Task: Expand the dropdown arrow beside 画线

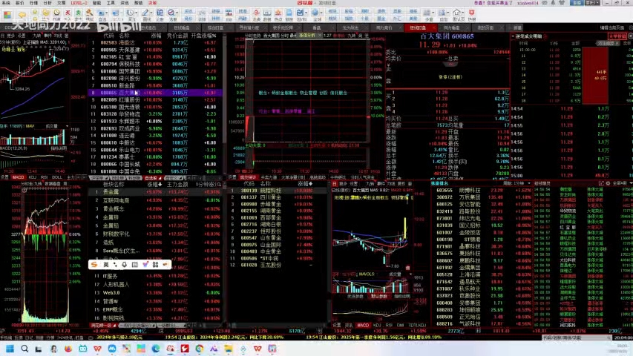Action: tap(151, 13)
